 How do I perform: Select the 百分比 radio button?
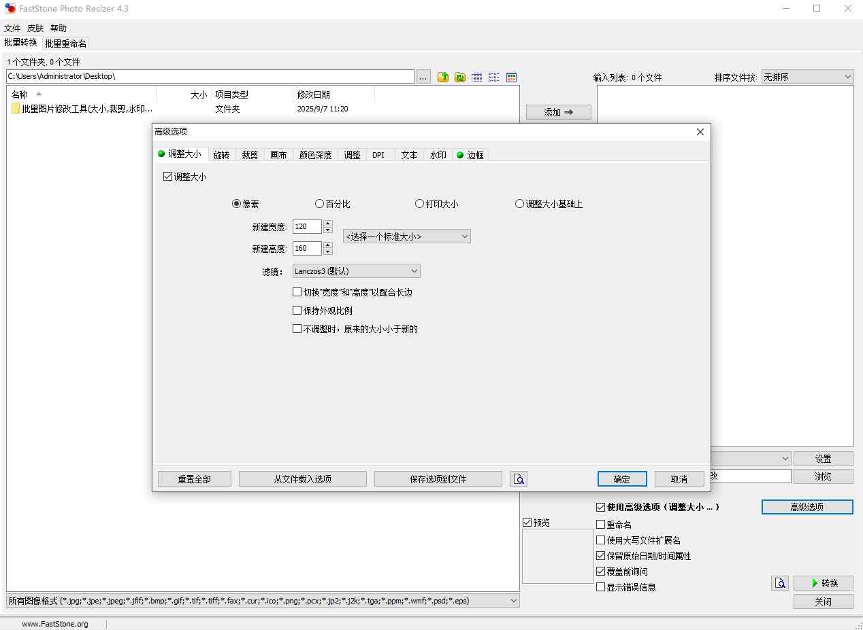[x=319, y=204]
